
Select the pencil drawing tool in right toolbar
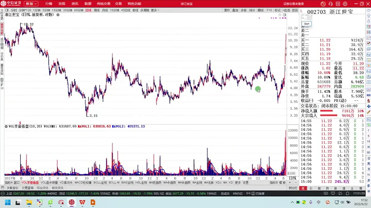368,112
